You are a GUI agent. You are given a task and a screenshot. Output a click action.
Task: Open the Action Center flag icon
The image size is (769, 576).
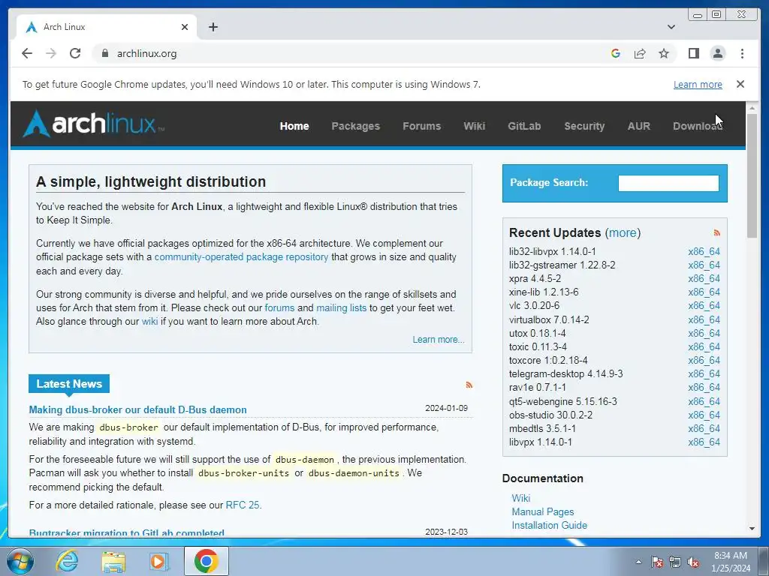coord(656,562)
